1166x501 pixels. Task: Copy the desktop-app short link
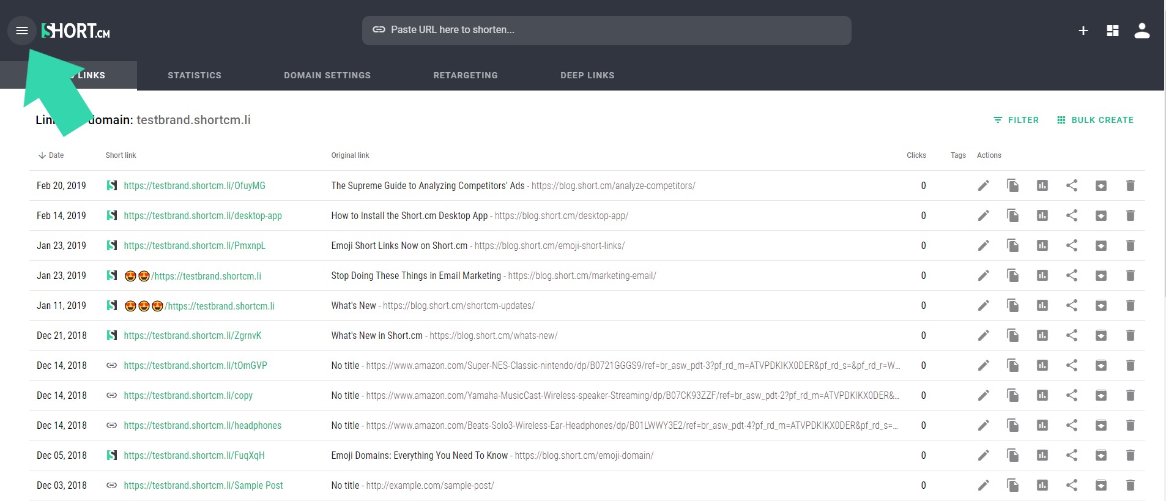point(1012,215)
